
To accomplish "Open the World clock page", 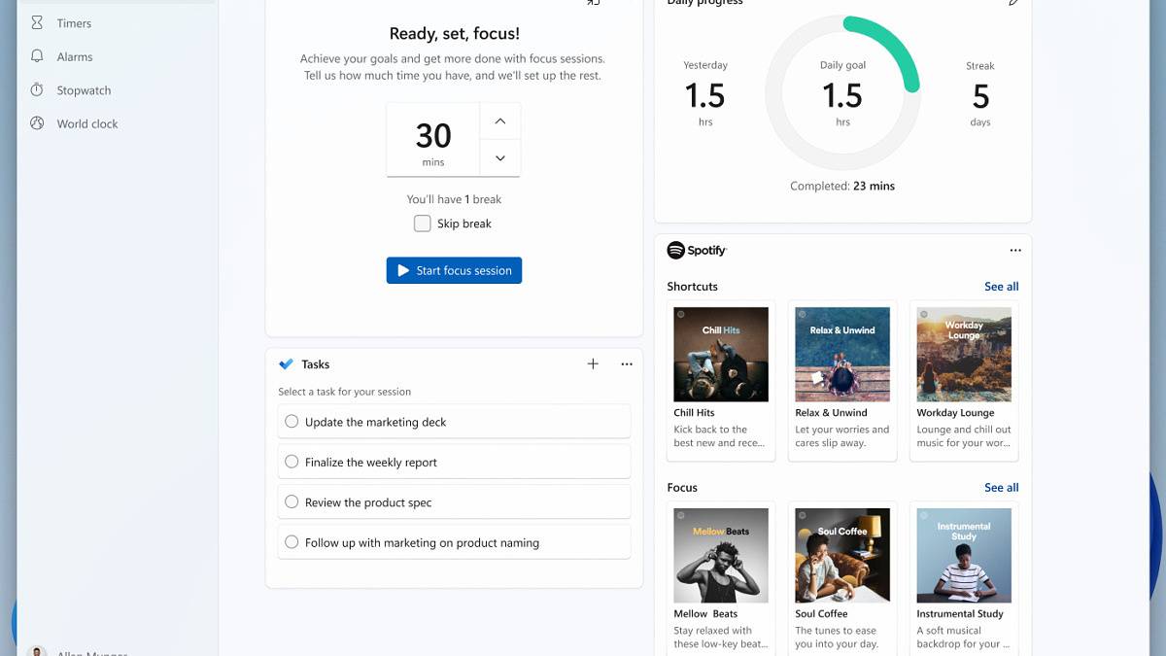I will pyautogui.click(x=86, y=123).
